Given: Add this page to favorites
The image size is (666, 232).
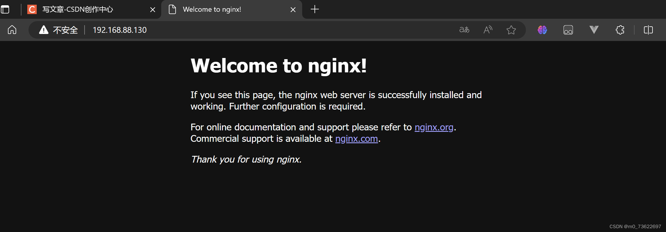Looking at the screenshot, I should click(x=511, y=30).
